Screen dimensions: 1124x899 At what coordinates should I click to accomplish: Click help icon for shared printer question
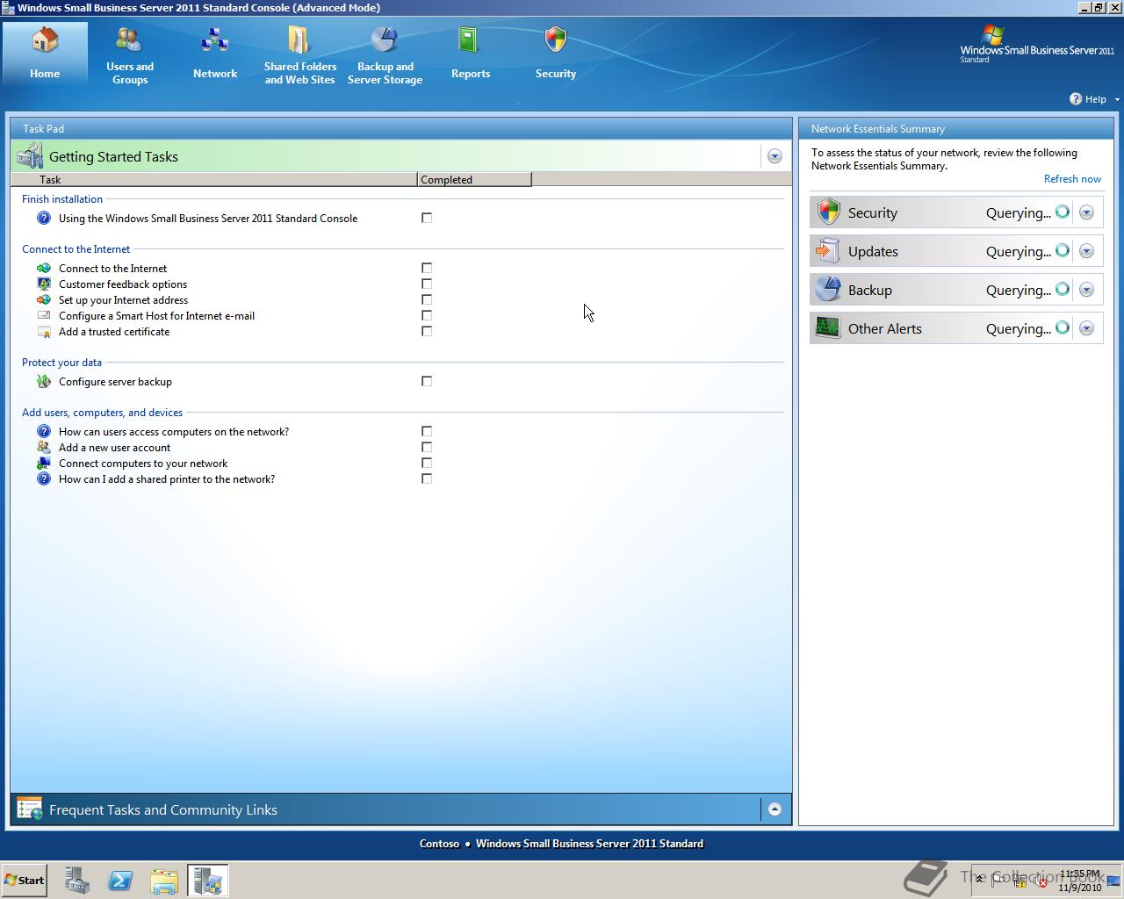coord(44,478)
